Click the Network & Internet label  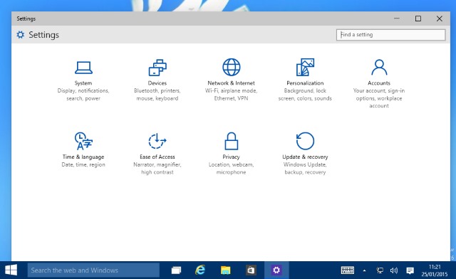231,83
